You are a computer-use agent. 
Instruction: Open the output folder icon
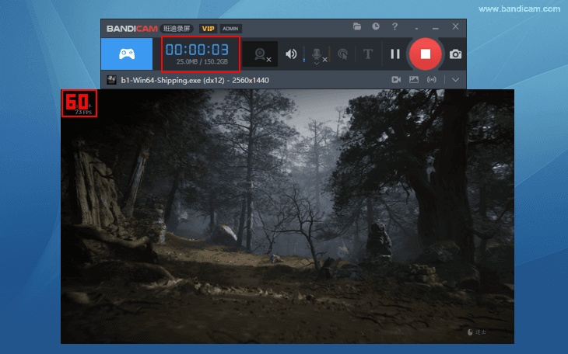[357, 26]
